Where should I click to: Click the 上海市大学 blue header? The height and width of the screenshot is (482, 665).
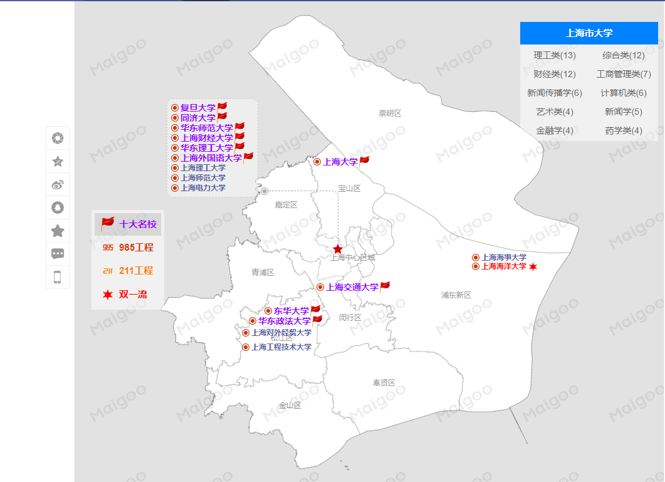pos(589,33)
